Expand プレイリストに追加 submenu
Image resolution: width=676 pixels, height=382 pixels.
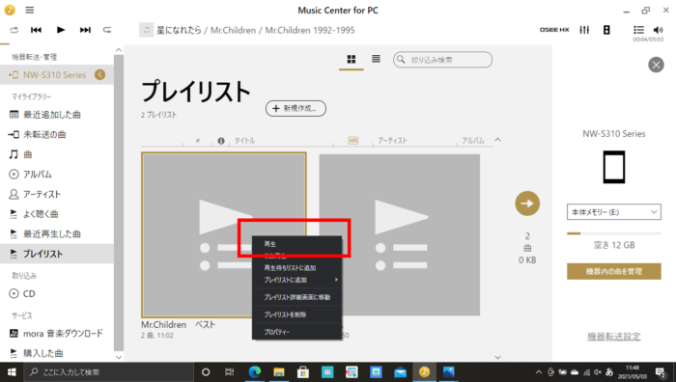click(296, 280)
